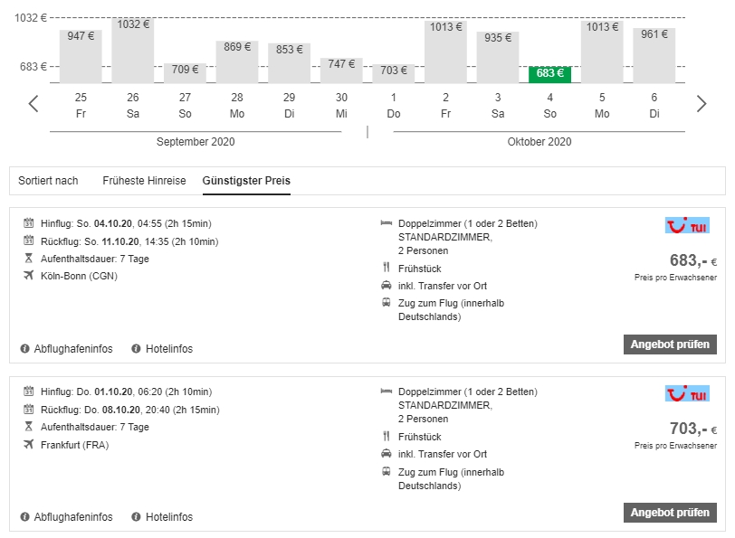
Task: Choose the 747 € bar for Wednesday 30
Action: (x=341, y=70)
